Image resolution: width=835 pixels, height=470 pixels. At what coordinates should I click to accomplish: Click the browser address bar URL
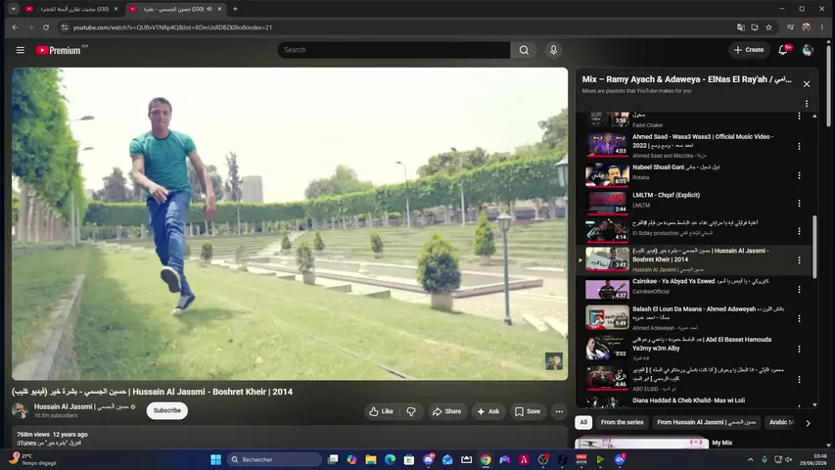(172, 27)
